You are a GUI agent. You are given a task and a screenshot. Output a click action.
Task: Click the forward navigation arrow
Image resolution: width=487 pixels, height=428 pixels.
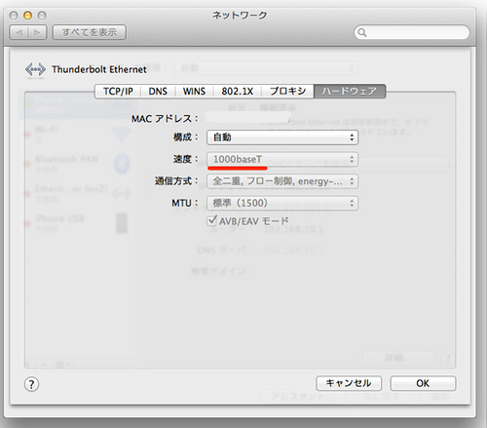[37, 32]
